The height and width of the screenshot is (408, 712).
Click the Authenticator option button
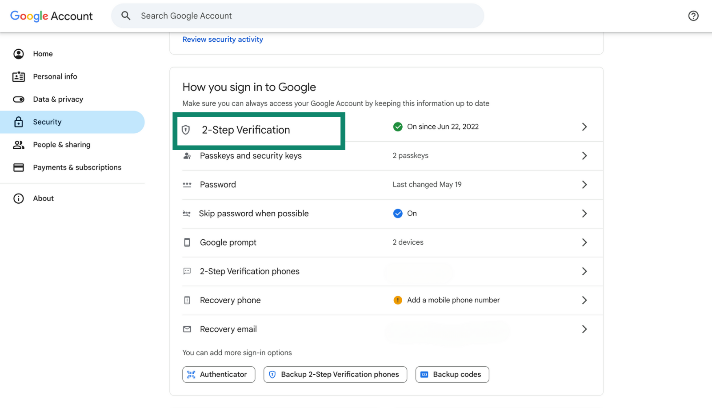(218, 374)
